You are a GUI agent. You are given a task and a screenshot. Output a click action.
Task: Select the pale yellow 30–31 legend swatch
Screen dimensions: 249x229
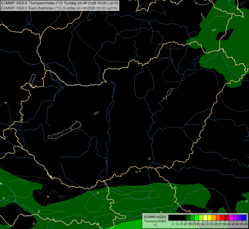click(205, 218)
